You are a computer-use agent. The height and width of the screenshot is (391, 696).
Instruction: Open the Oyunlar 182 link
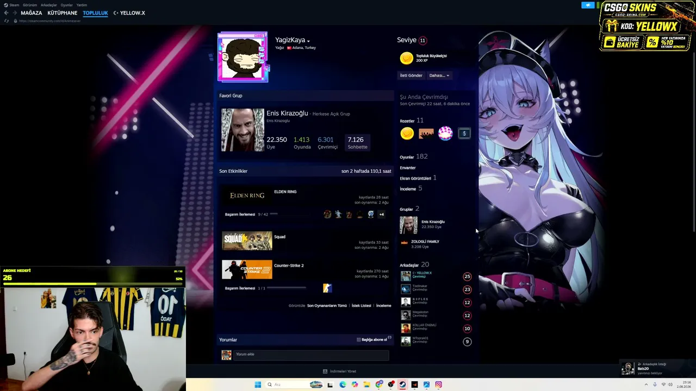(414, 156)
